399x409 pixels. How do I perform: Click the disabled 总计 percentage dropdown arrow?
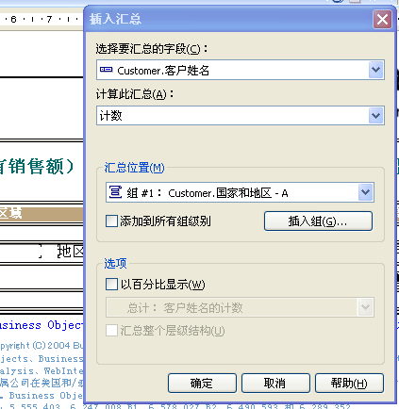pos(365,307)
